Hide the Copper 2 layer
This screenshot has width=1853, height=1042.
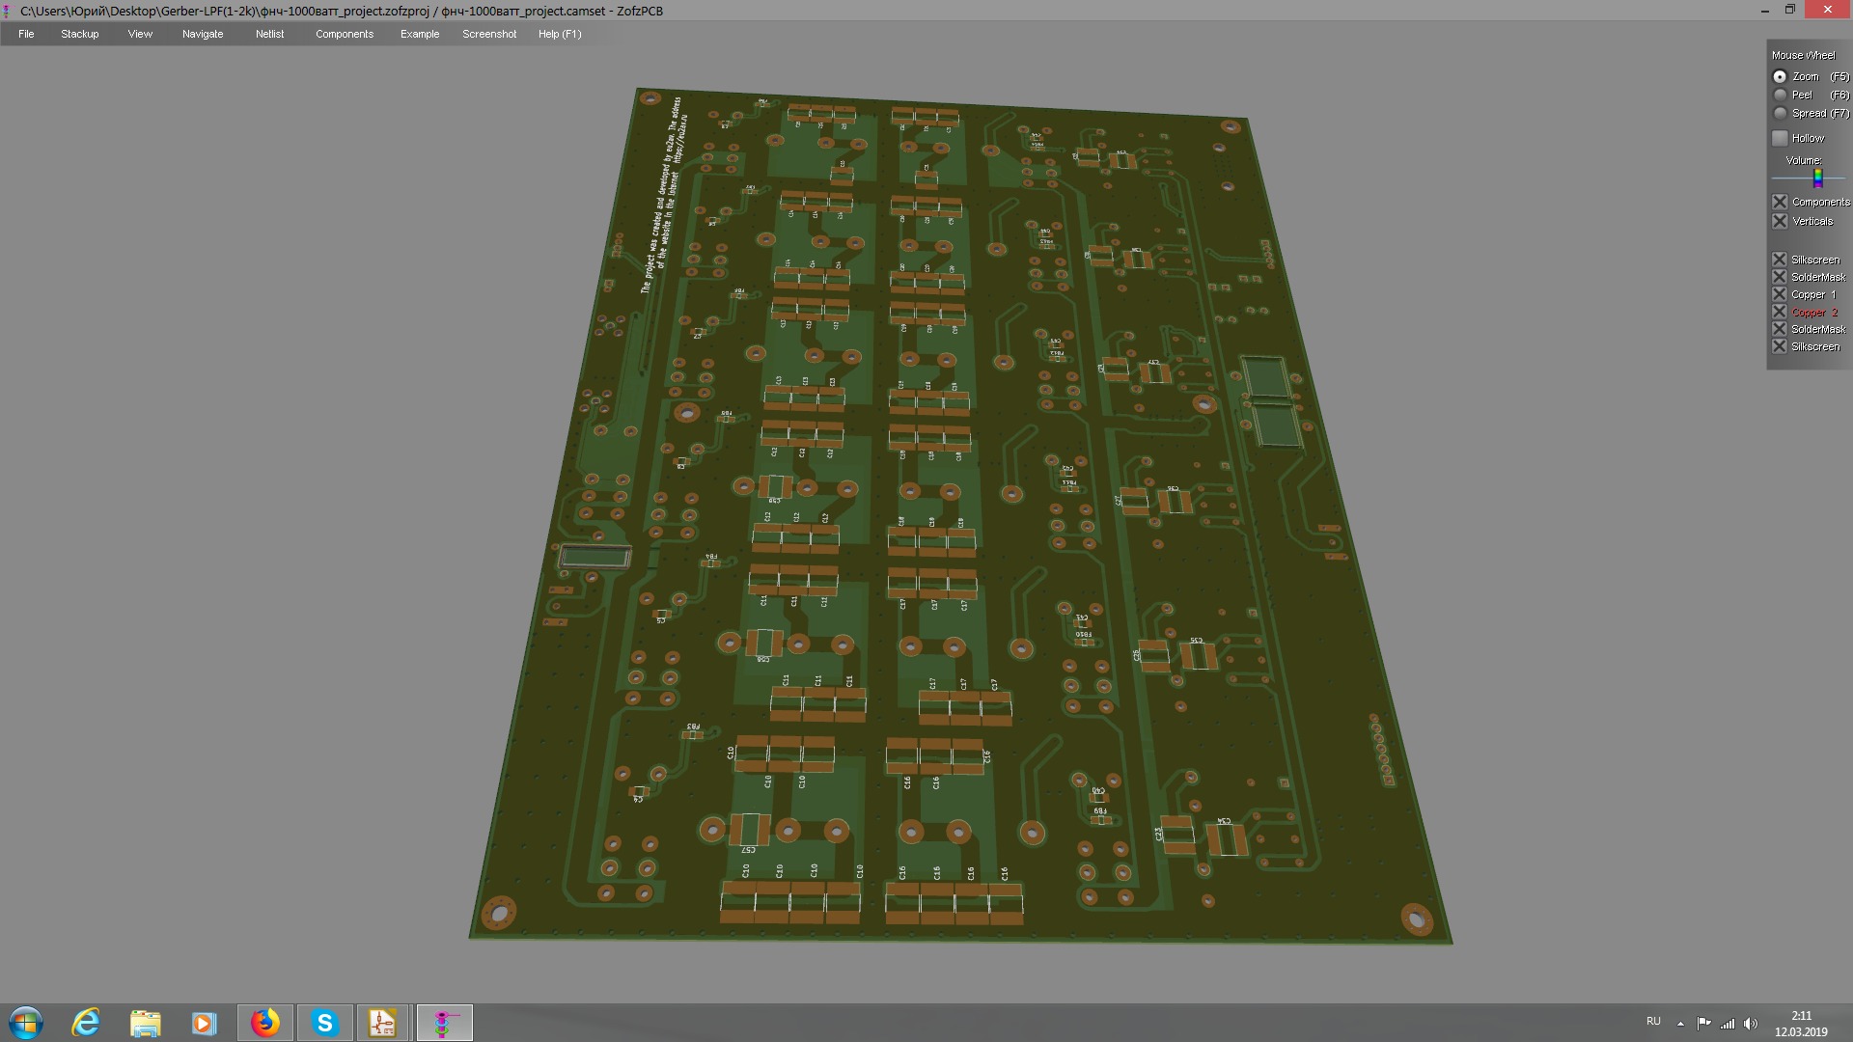coord(1780,312)
